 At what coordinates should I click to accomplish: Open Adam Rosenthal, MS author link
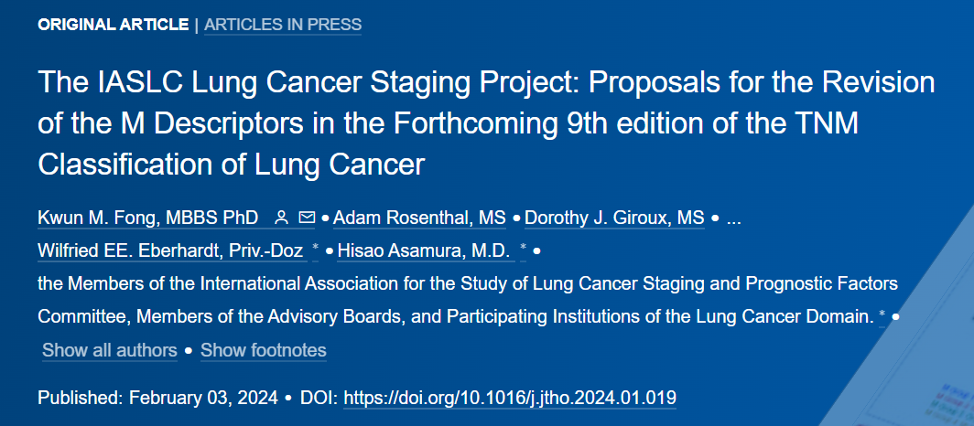pos(419,218)
